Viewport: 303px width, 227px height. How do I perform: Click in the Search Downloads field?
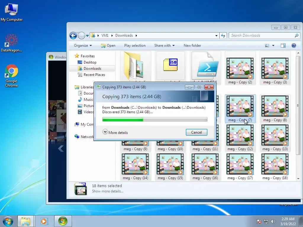click(262, 35)
